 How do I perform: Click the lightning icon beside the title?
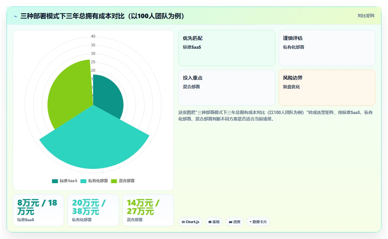[16, 16]
